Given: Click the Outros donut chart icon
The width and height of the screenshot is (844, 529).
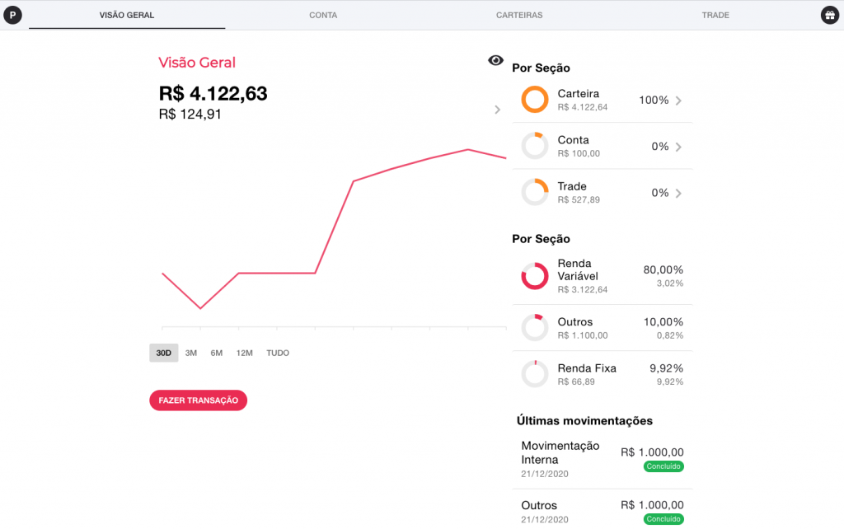Looking at the screenshot, I should (535, 328).
